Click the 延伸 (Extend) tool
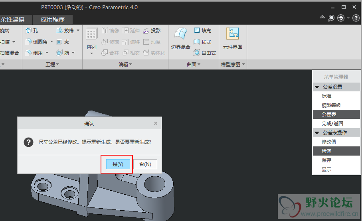 click(131, 30)
